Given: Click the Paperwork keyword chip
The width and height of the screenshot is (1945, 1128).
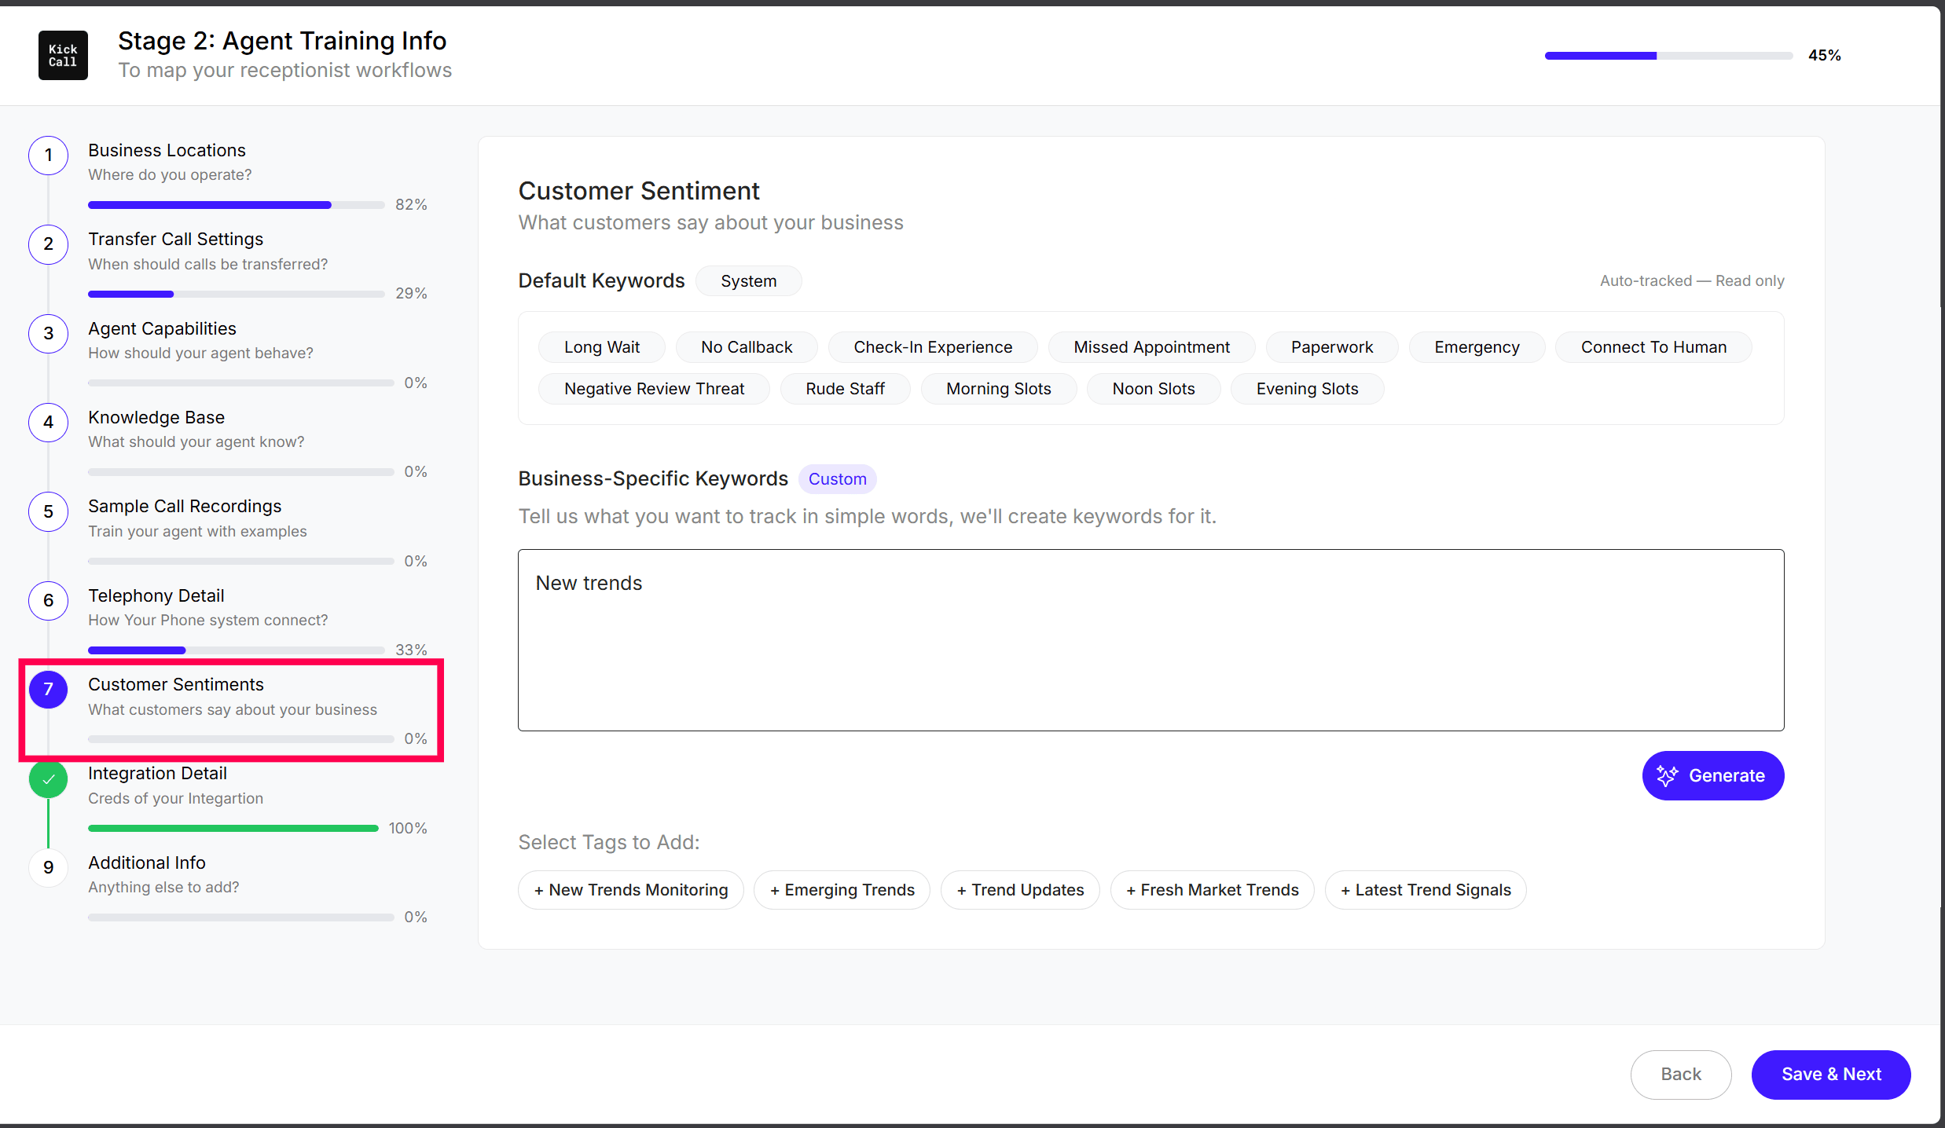Looking at the screenshot, I should coord(1332,347).
